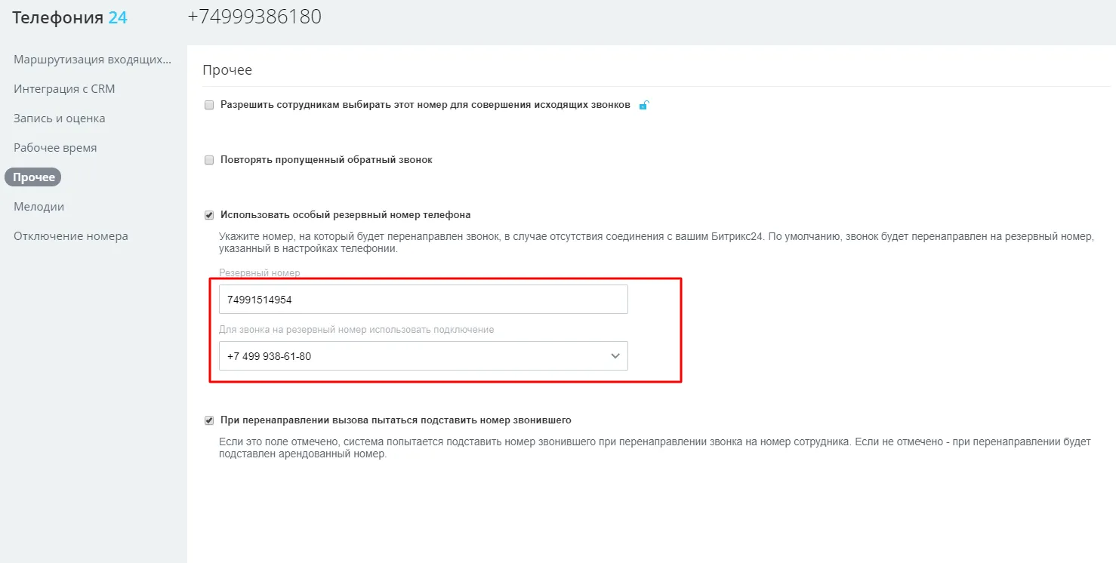Click label Повторять пропущенный обратный звонок
1116x563 pixels.
(x=326, y=160)
